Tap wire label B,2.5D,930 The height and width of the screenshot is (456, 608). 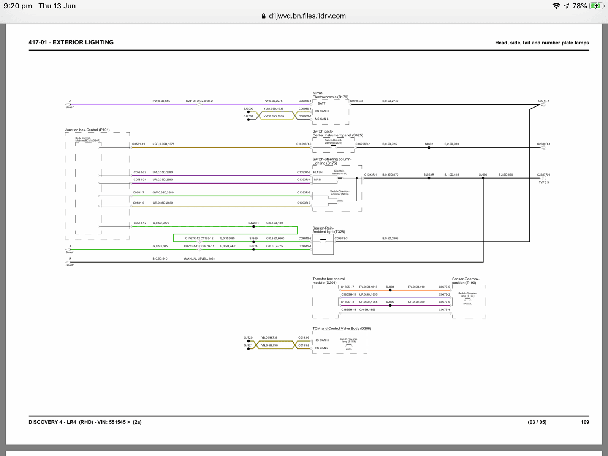pyautogui.click(x=451, y=144)
